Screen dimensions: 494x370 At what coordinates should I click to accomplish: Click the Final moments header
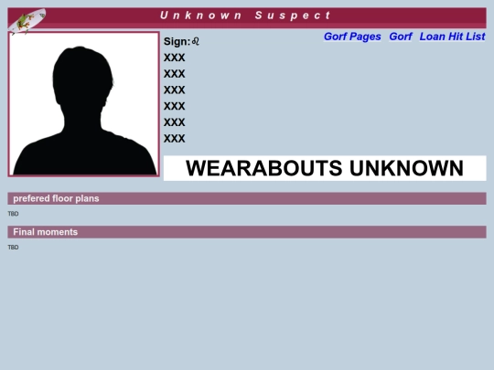point(247,232)
